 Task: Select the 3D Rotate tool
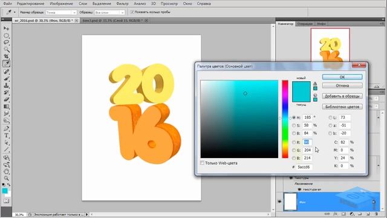pos(6,157)
